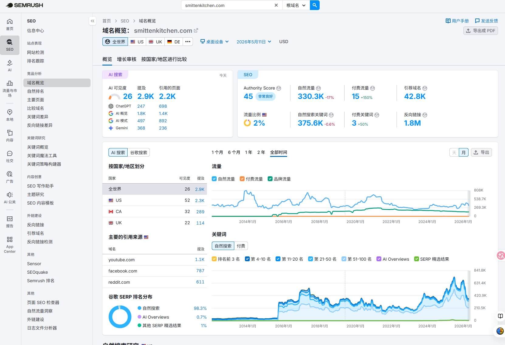Open 关键词魔法工具 in the sidebar
The width and height of the screenshot is (505, 345).
tap(42, 155)
